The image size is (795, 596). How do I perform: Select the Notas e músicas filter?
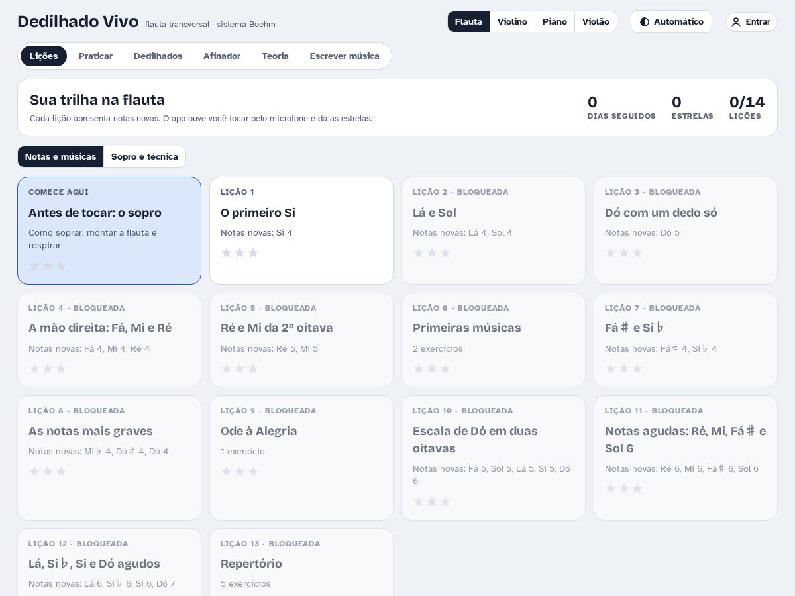[x=61, y=157]
